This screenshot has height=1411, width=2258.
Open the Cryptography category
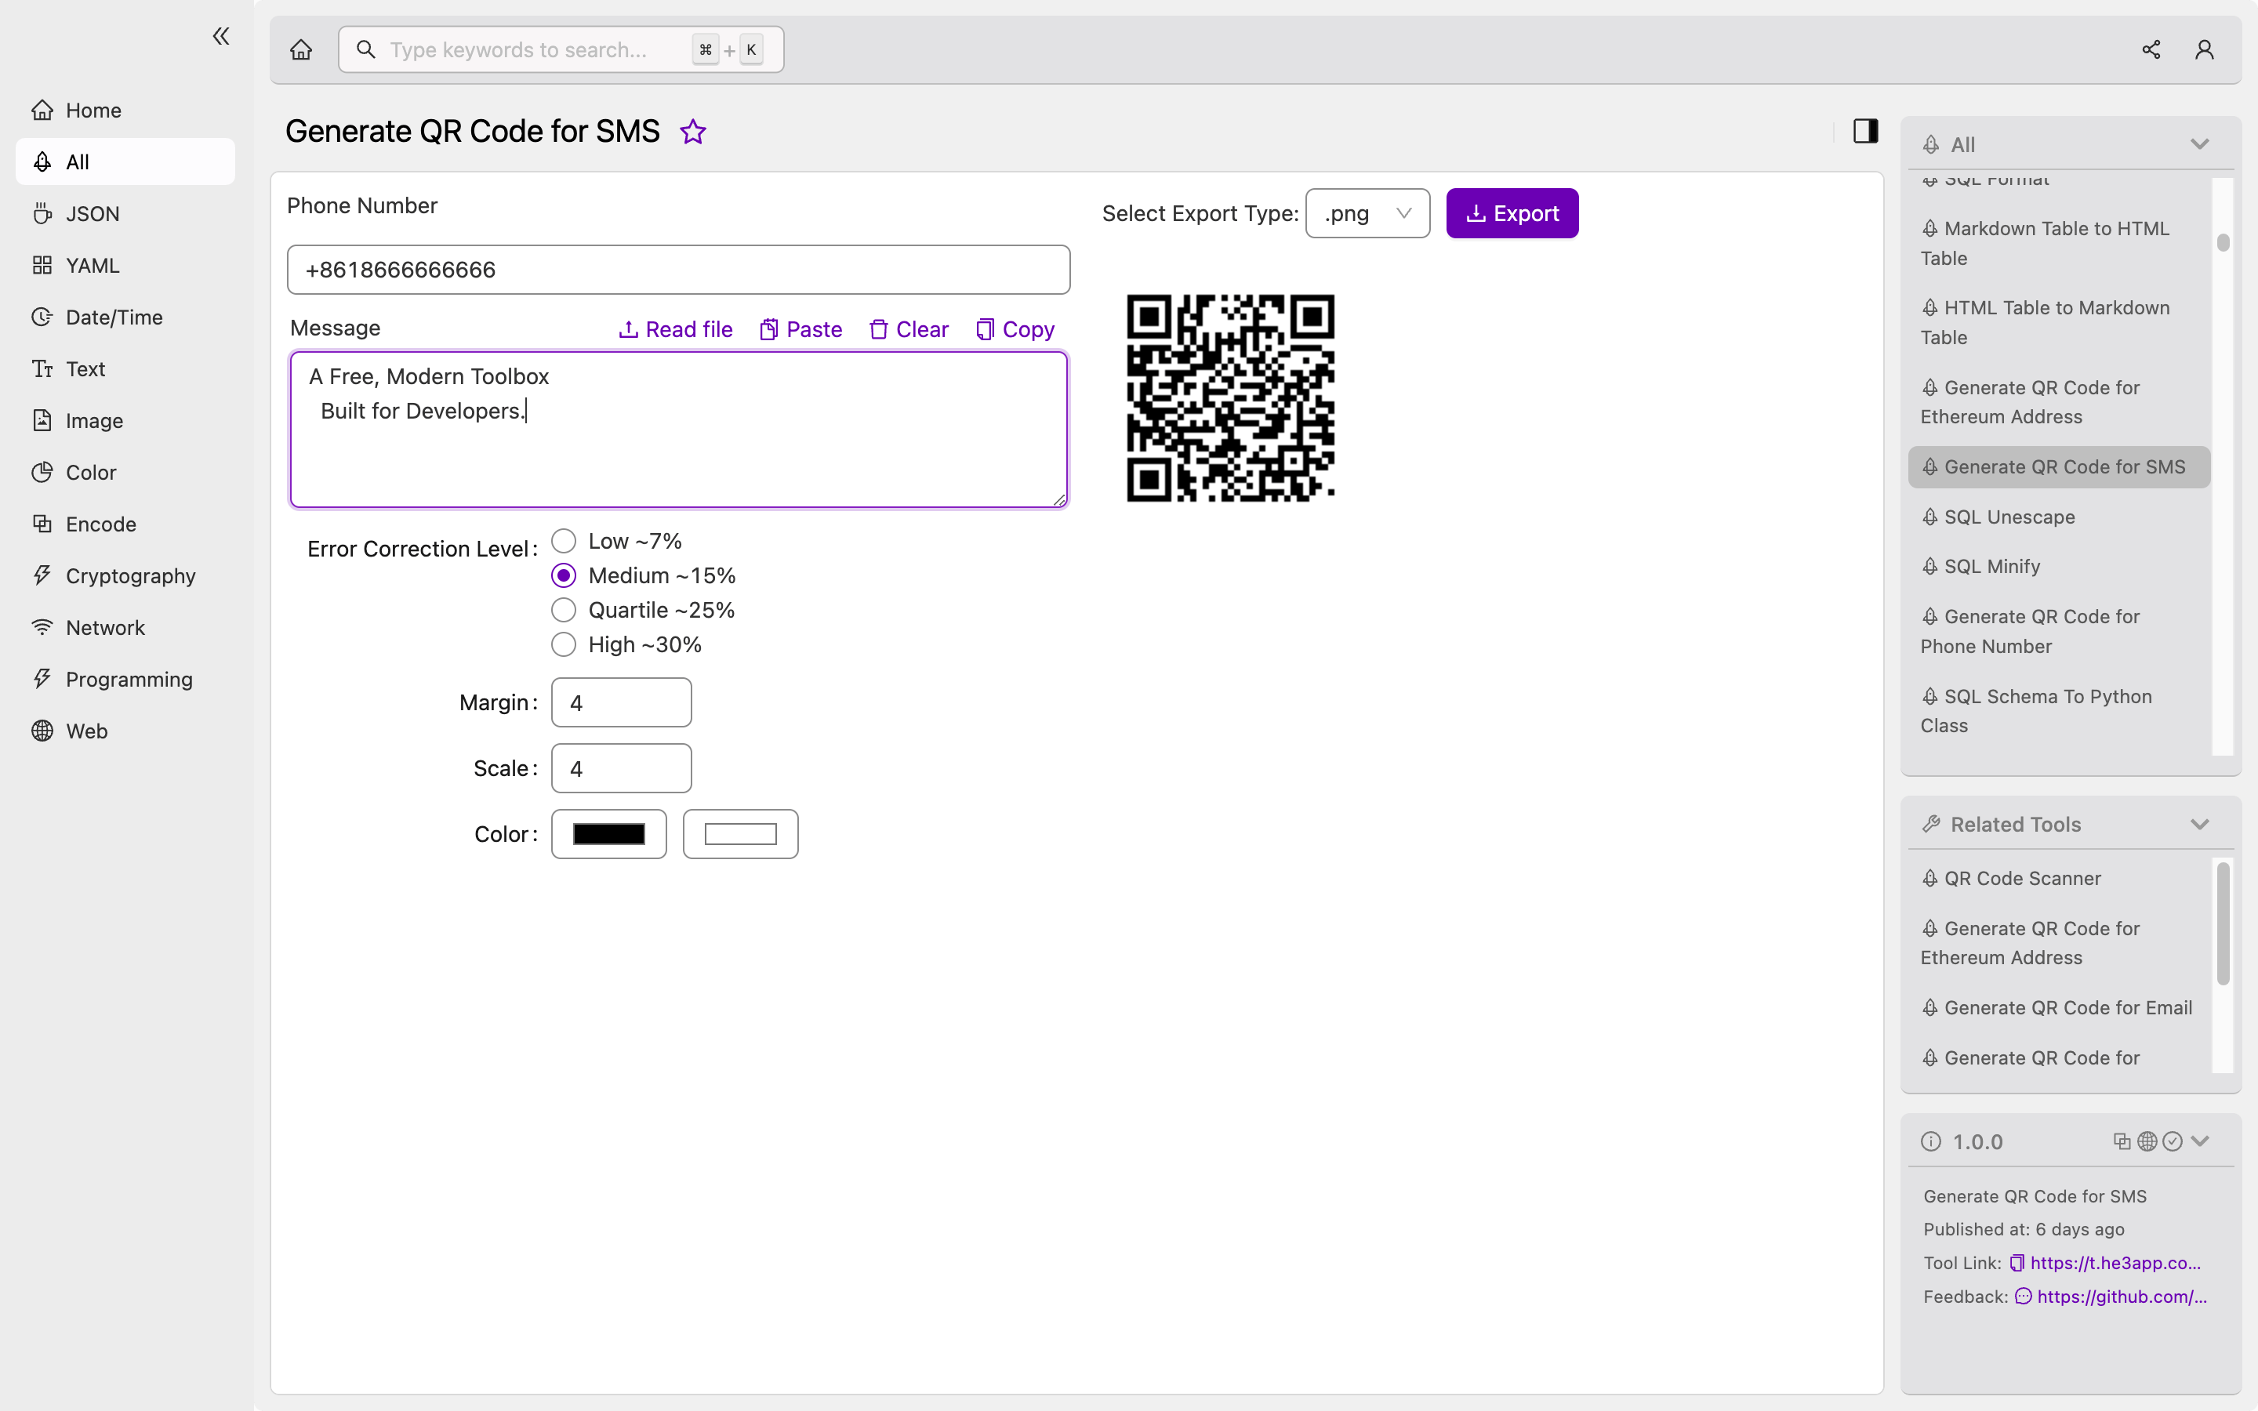125,576
